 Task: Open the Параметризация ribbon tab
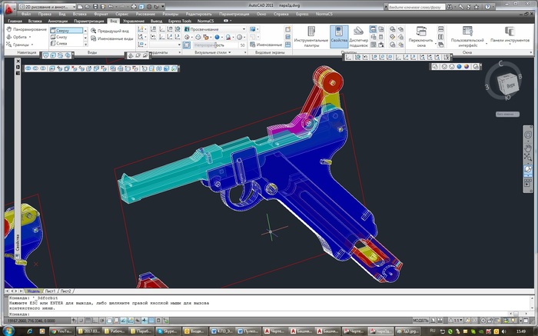click(x=87, y=21)
